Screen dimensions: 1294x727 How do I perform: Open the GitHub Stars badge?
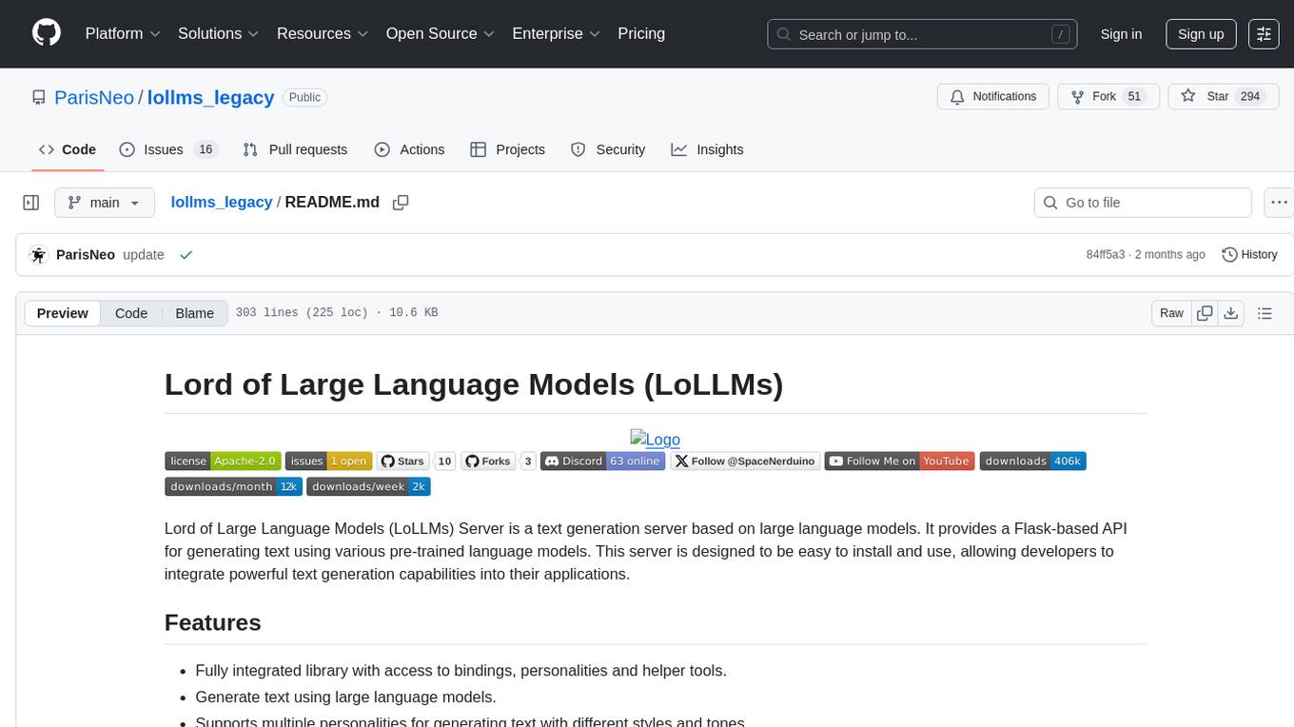coord(417,462)
